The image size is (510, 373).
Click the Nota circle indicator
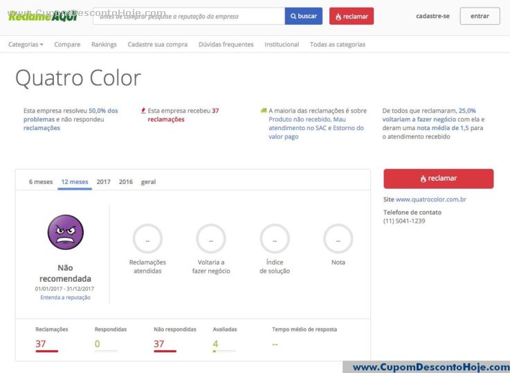[338, 239]
